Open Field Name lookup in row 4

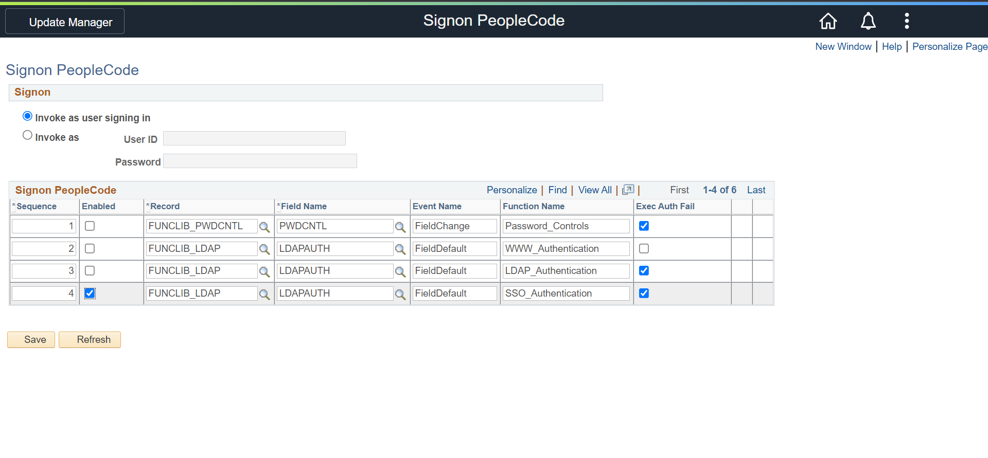coord(400,294)
